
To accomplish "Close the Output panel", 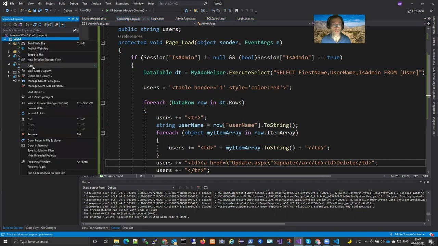I will coord(428,182).
